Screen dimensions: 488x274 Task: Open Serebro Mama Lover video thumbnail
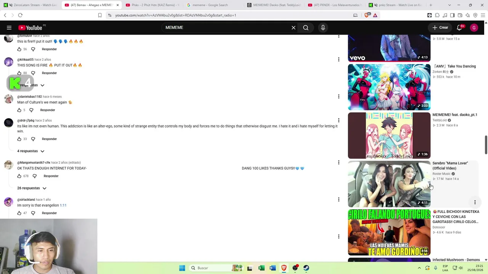point(389,184)
